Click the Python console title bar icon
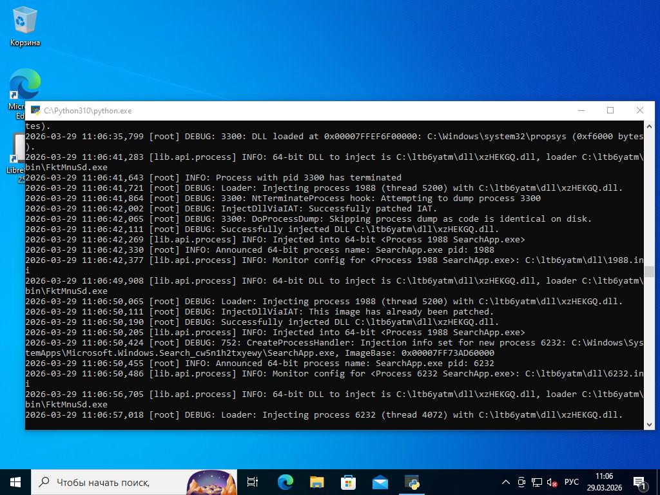The image size is (660, 495). click(x=35, y=110)
